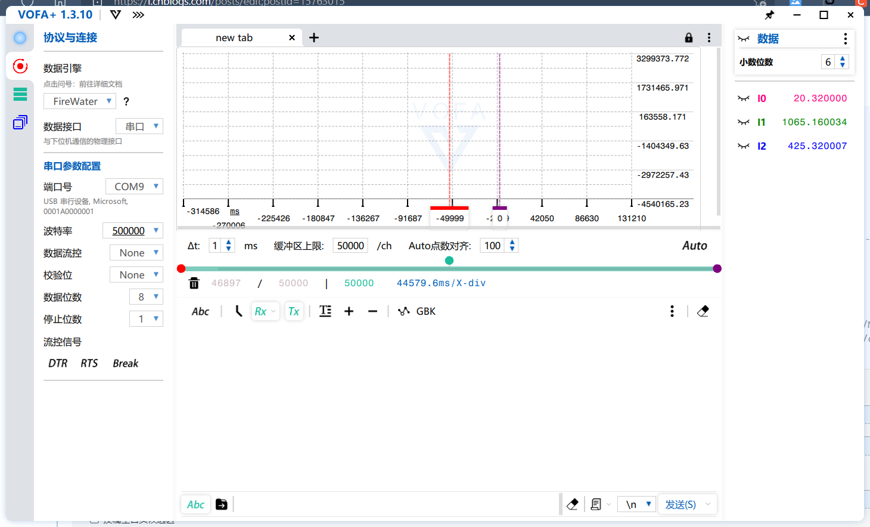Toggle the Abc send mode at bottom
Screen dimensions: 870x527
tap(195, 504)
